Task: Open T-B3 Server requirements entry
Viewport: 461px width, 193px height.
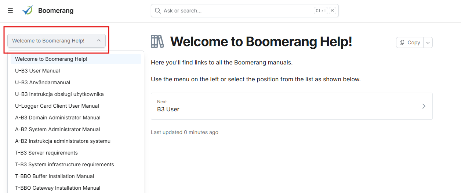Action: click(46, 153)
